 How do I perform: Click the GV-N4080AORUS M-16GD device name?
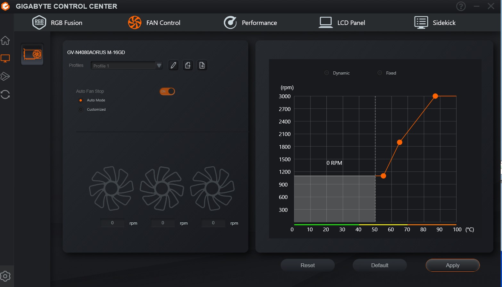[x=96, y=52]
